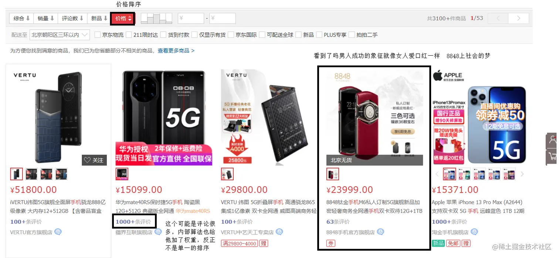Select the 综合 sort tab
This screenshot has height=258, width=559.
pos(21,18)
